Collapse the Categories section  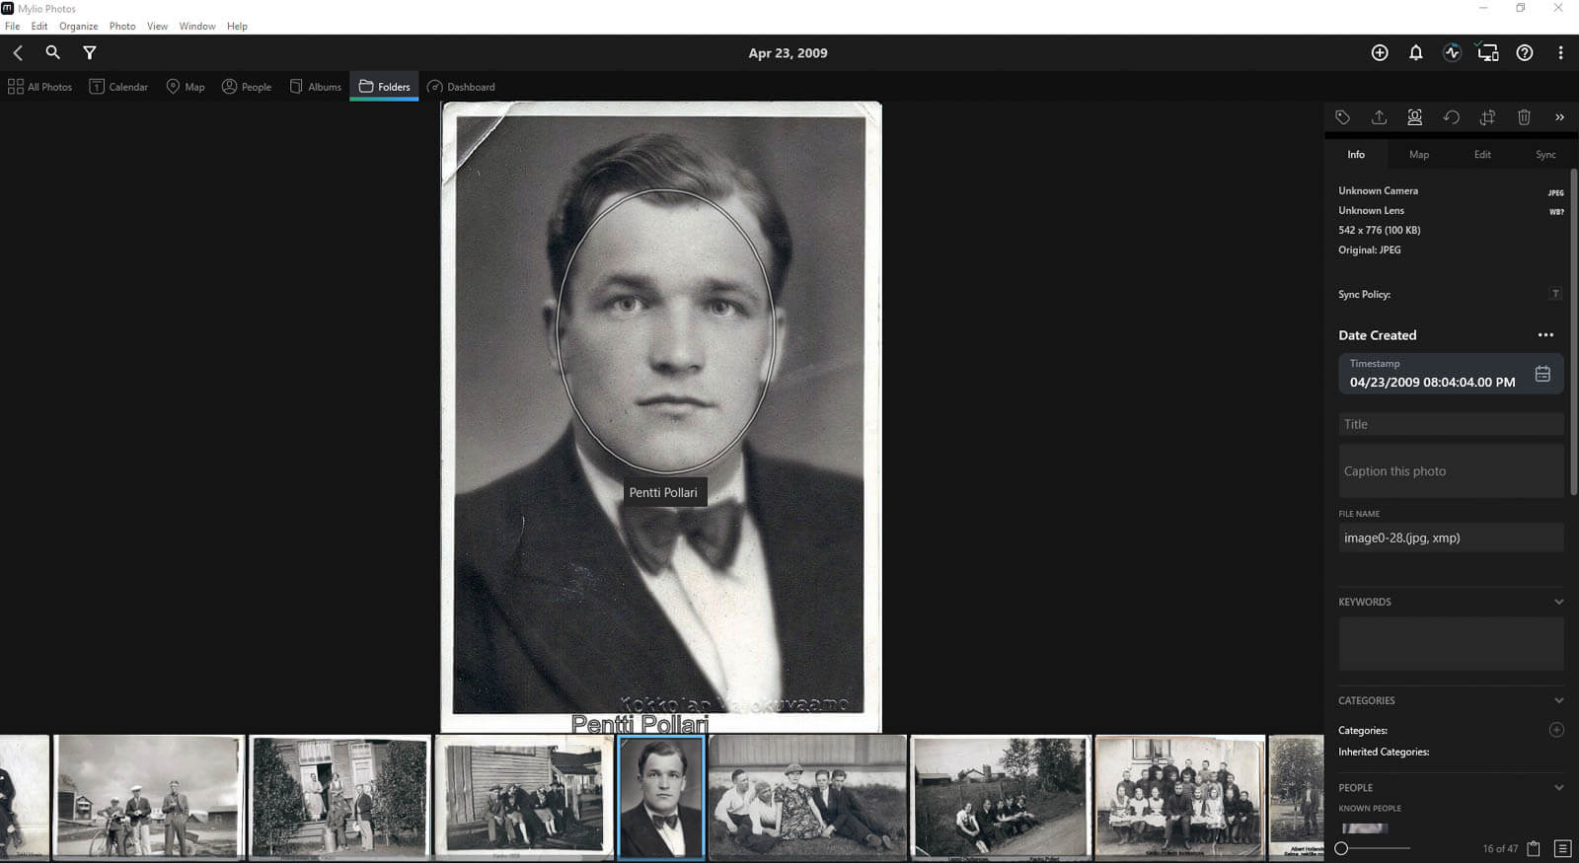coord(1558,700)
